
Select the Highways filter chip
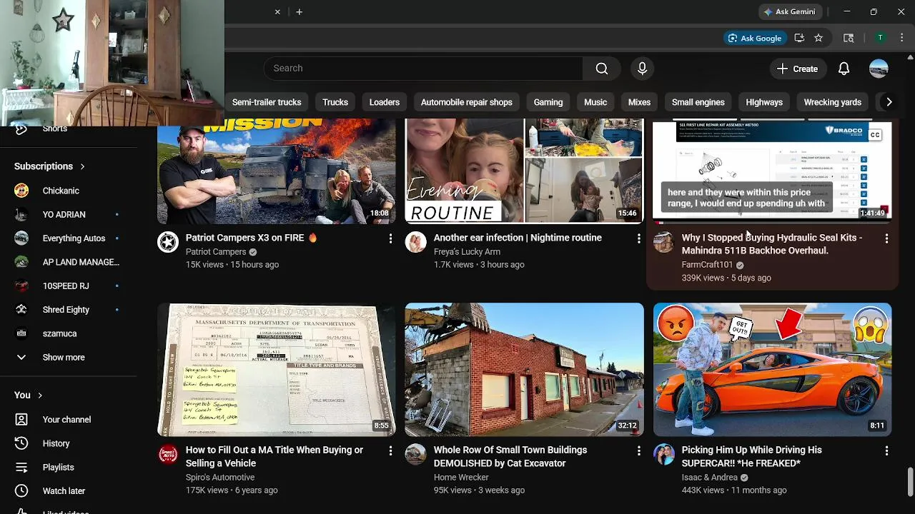coord(764,102)
